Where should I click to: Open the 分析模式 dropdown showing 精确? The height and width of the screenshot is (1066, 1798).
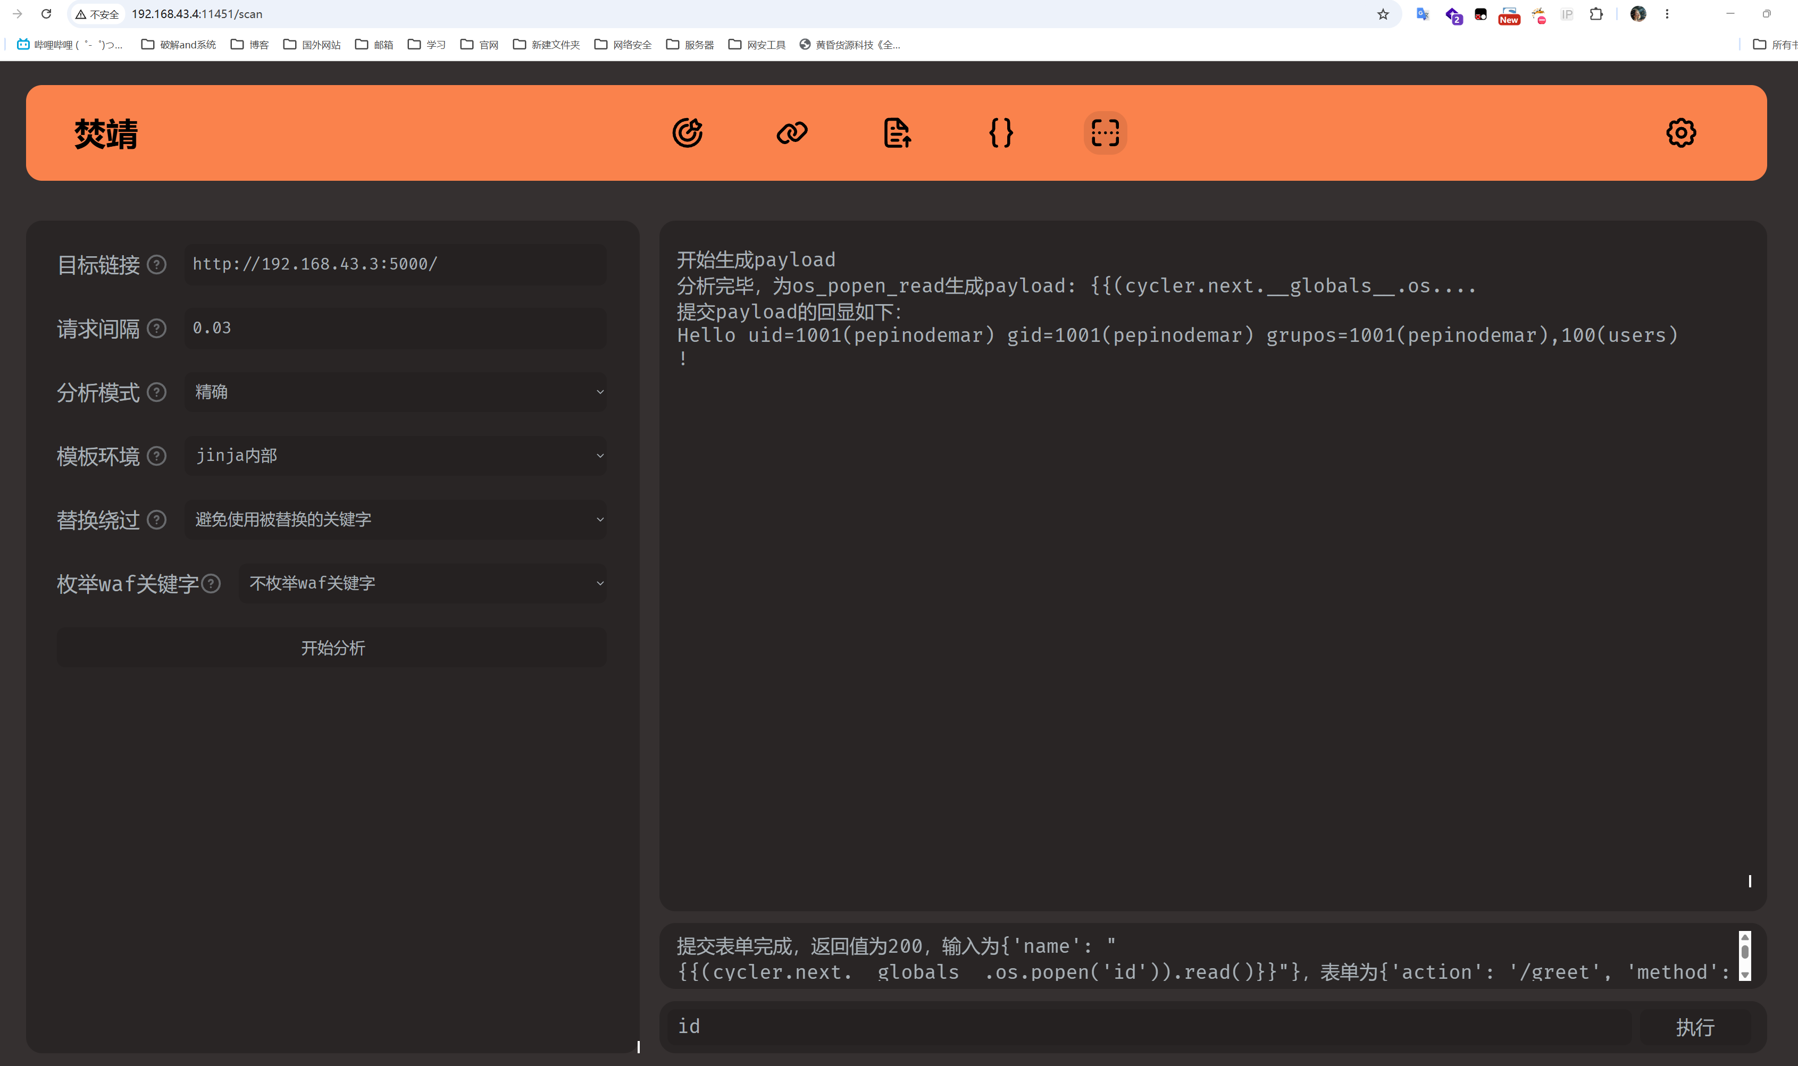point(396,392)
